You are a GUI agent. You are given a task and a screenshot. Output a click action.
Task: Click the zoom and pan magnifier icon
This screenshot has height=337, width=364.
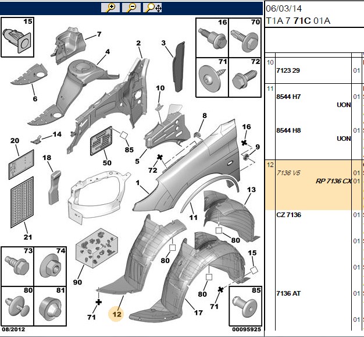click(152, 8)
